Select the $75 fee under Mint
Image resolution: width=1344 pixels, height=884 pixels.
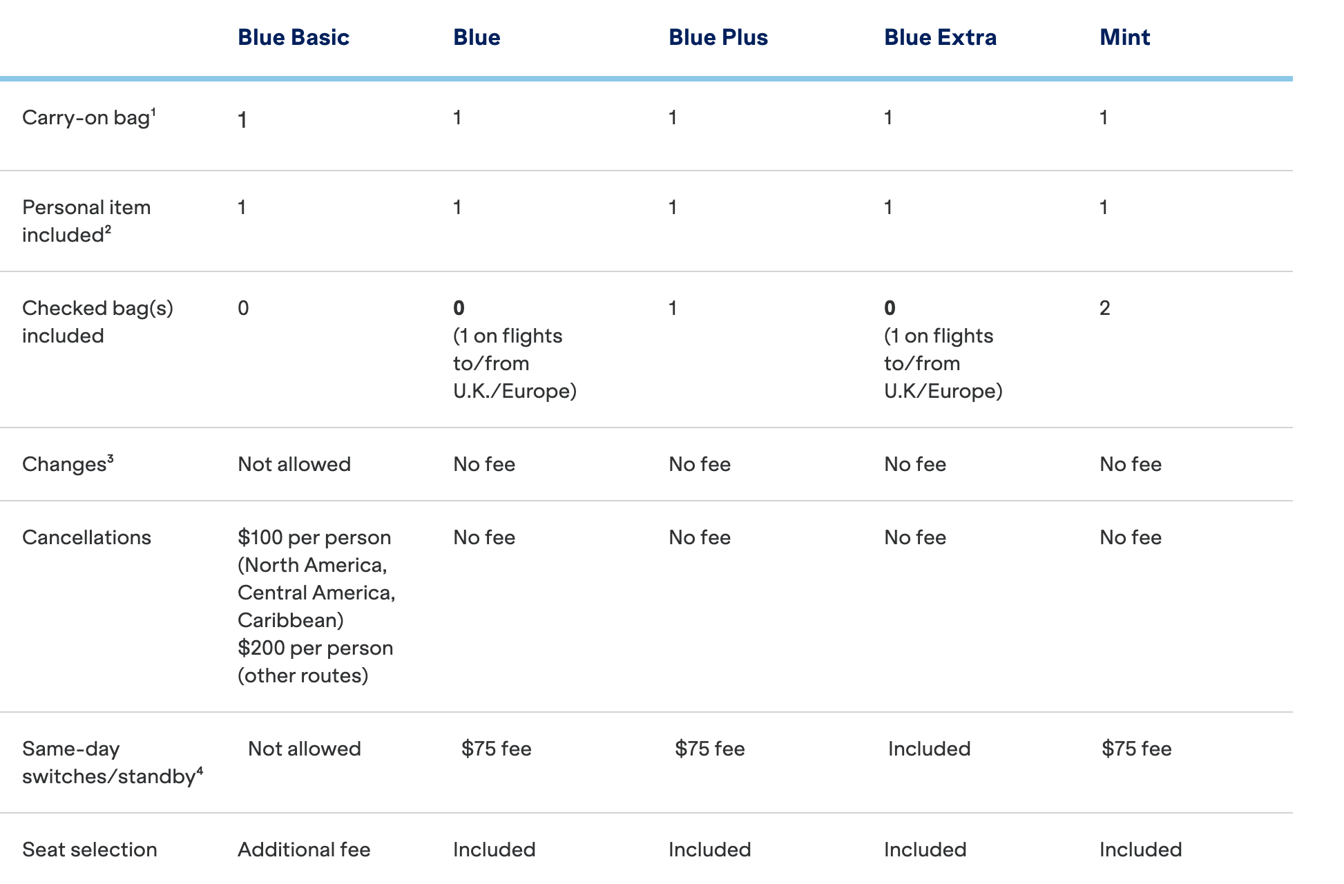pos(1136,749)
